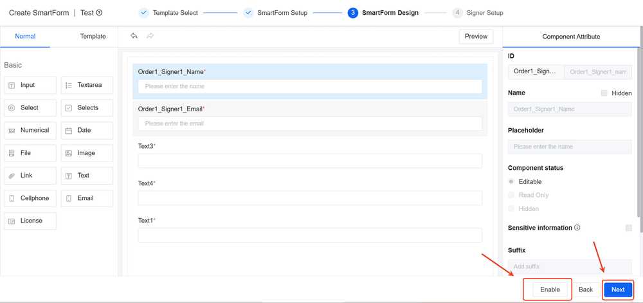
Task: Click the Text3 input field
Action: pos(310,161)
